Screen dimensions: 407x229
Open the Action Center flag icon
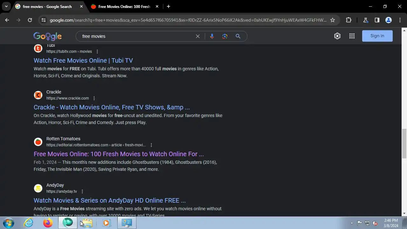[359, 223]
